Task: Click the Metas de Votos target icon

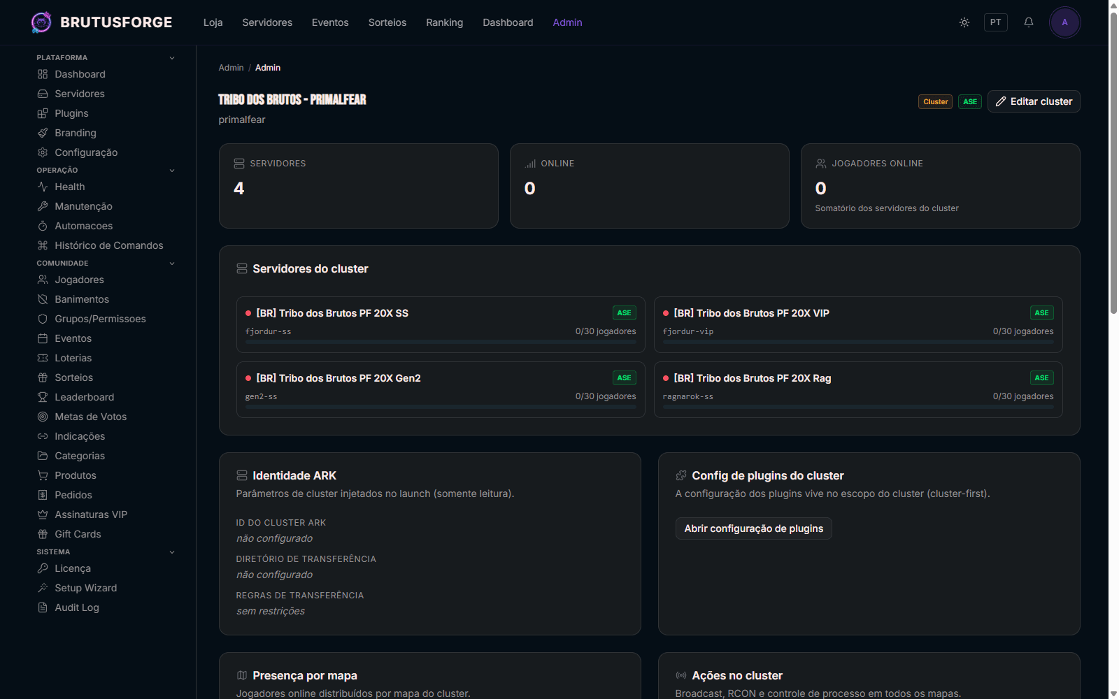Action: click(x=43, y=417)
